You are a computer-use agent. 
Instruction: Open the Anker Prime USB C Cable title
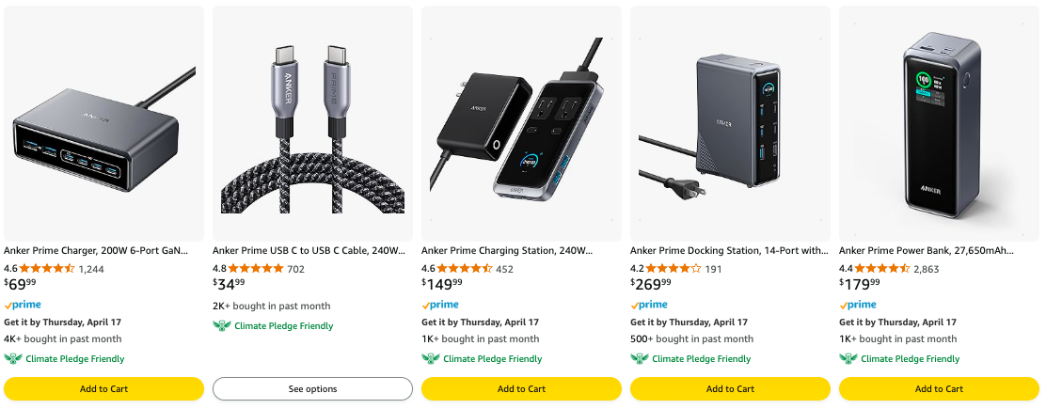309,251
